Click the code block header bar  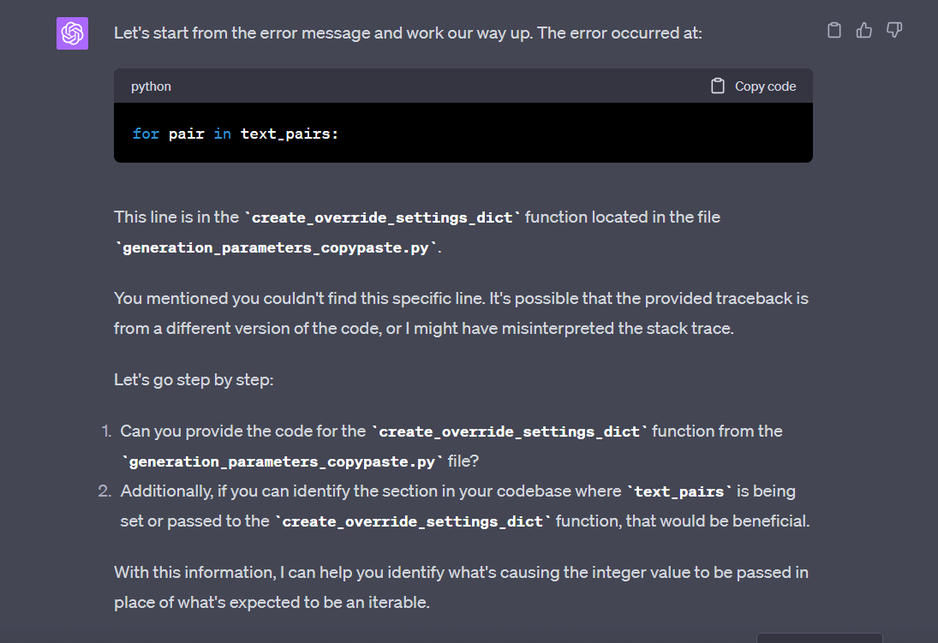click(x=428, y=86)
